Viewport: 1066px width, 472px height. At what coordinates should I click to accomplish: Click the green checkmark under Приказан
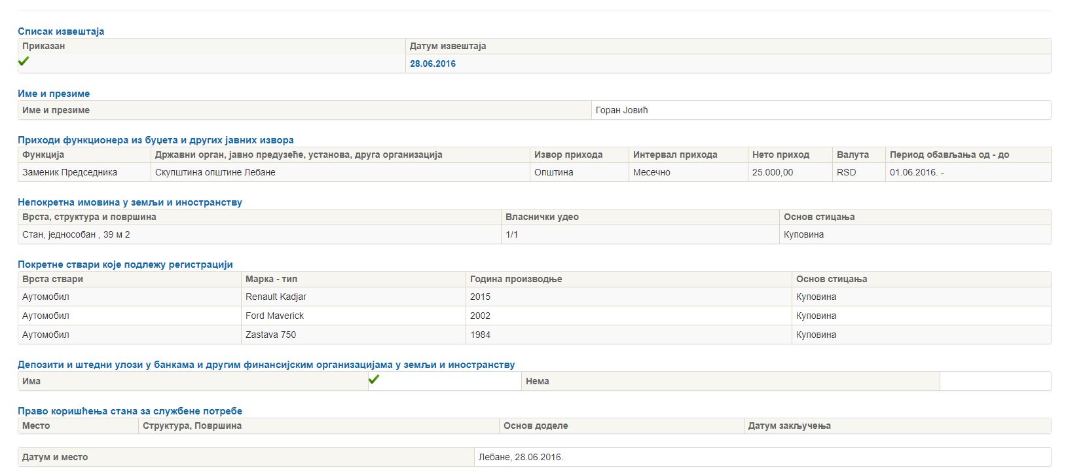[x=24, y=62]
